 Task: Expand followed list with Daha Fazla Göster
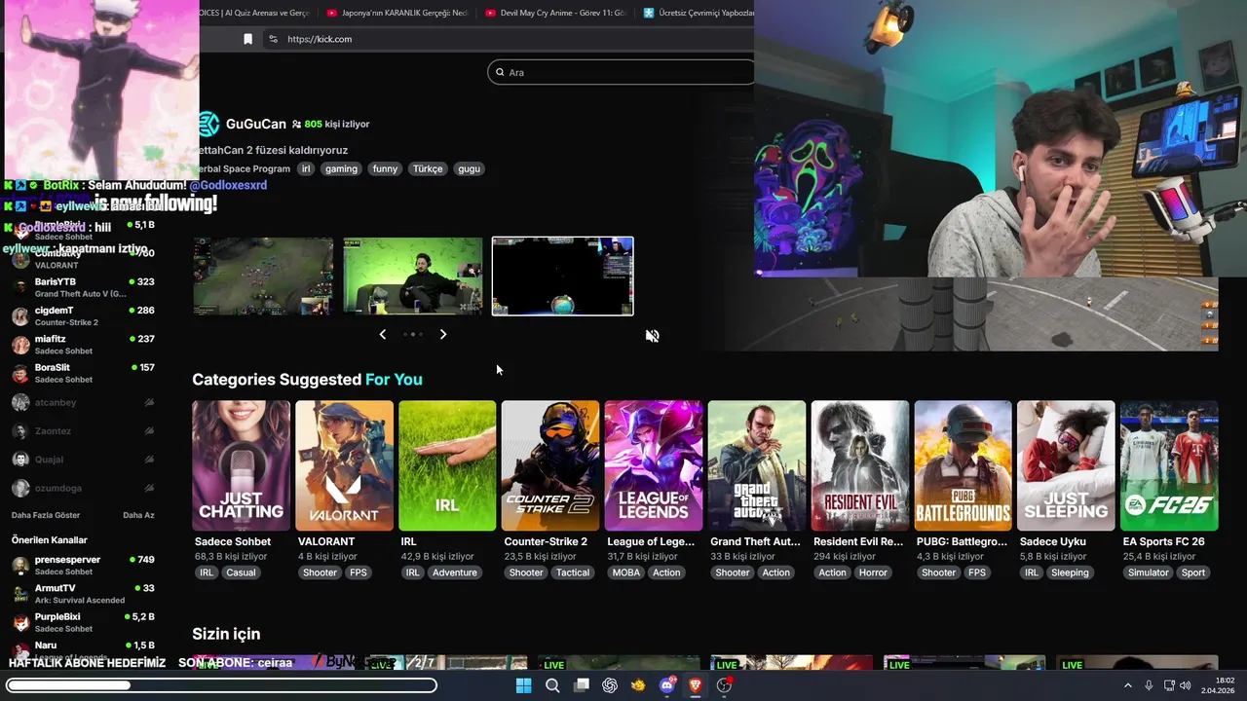46,515
